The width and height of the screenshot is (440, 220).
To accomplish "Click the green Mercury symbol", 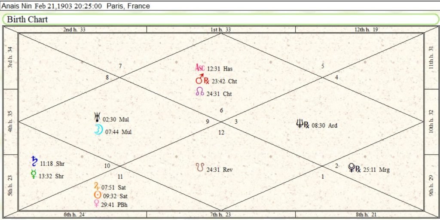I will pyautogui.click(x=34, y=174).
